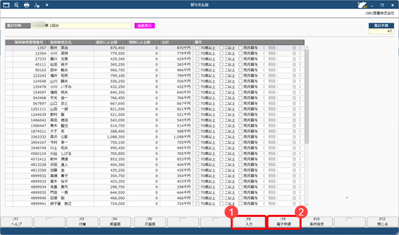
Task: Click the F9 電子申請 button
Action: [284, 222]
